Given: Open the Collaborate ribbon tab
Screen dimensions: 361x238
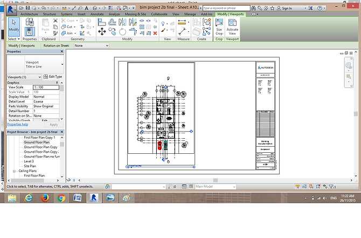Looking at the screenshot, I should pyautogui.click(x=159, y=14).
